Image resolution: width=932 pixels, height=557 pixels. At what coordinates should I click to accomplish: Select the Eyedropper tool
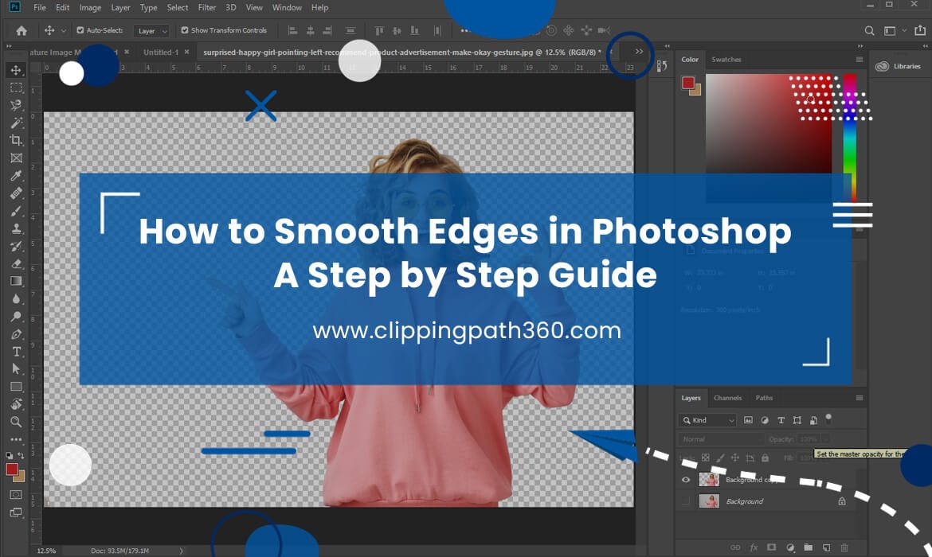[16, 176]
